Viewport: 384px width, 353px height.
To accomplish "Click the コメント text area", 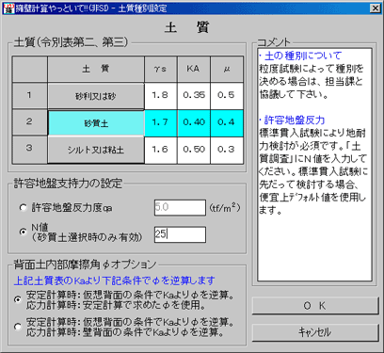I will click(x=314, y=165).
